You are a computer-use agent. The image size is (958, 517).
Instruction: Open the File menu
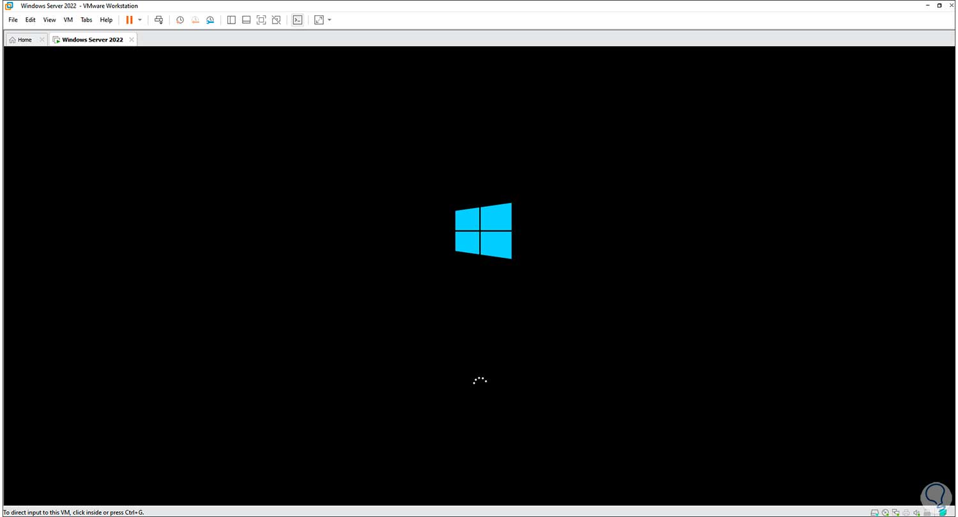point(13,20)
